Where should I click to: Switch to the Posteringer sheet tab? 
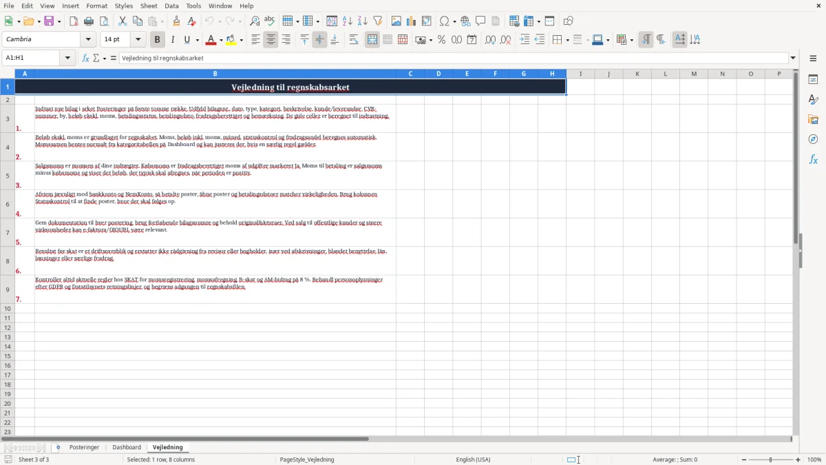point(84,448)
